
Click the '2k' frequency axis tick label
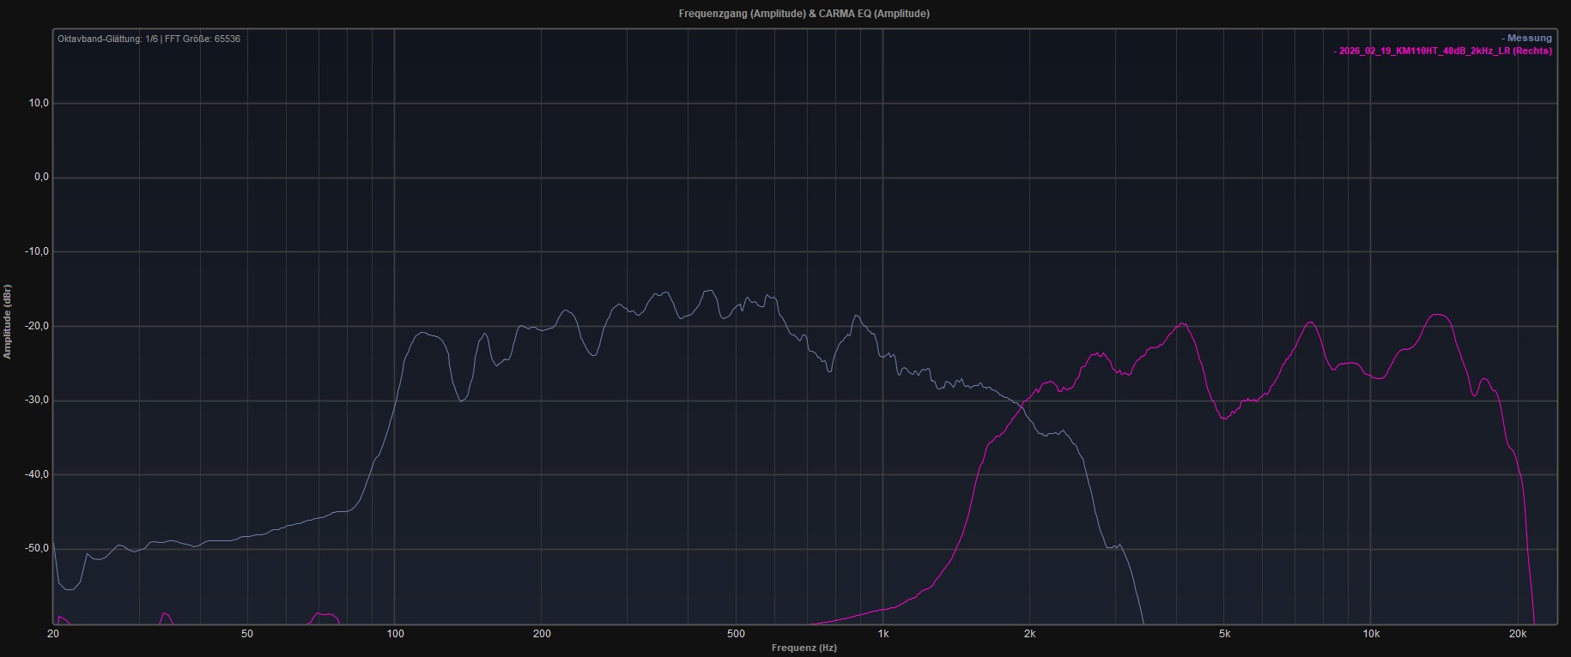tap(1030, 635)
